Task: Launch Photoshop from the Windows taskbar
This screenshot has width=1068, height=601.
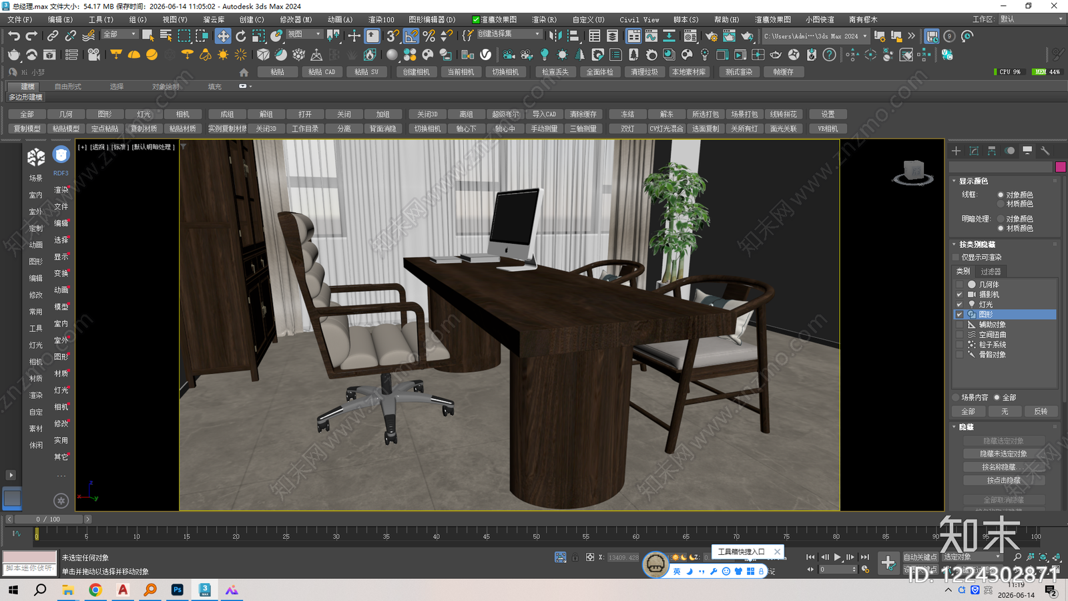Action: tap(178, 590)
